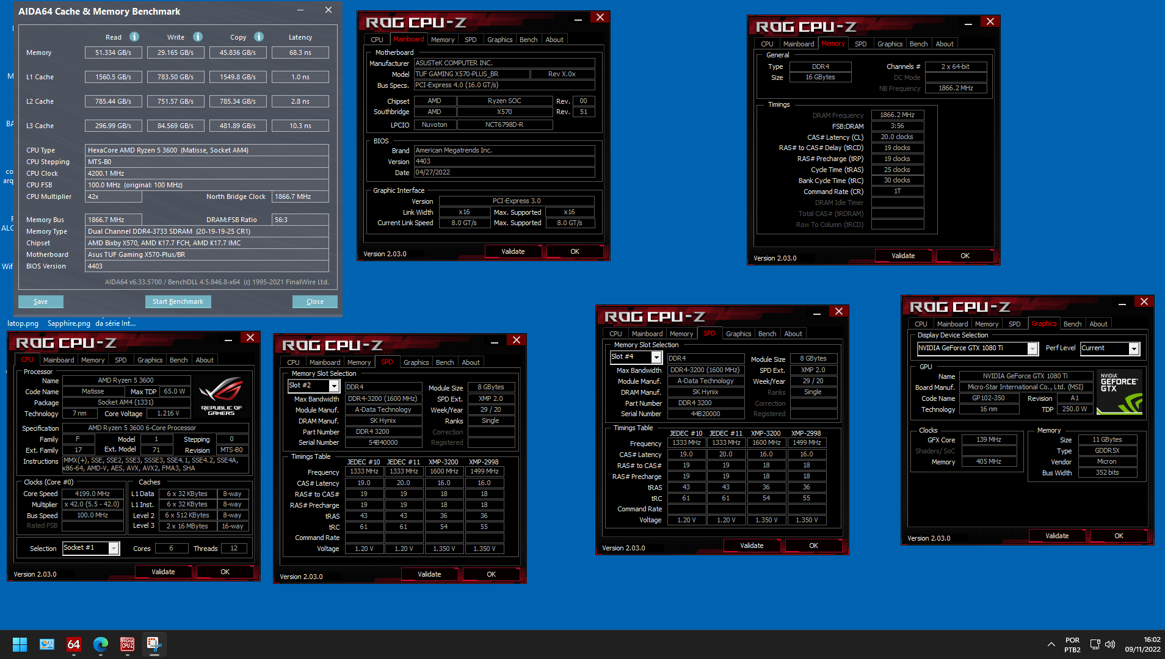Screen dimensions: 1165x659
Task: Click Validate in the Graphics CPU-Z window
Action: [1057, 536]
